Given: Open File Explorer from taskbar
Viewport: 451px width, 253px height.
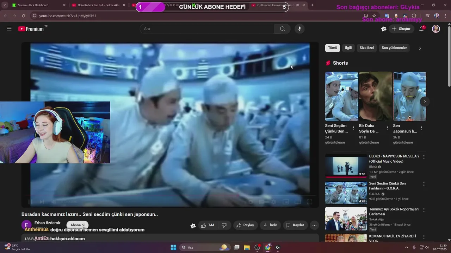Looking at the screenshot, I should coord(247,247).
